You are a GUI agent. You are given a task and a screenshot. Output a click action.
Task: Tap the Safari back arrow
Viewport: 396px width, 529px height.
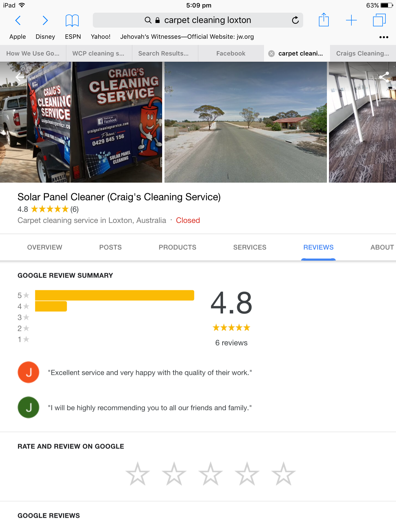[18, 20]
